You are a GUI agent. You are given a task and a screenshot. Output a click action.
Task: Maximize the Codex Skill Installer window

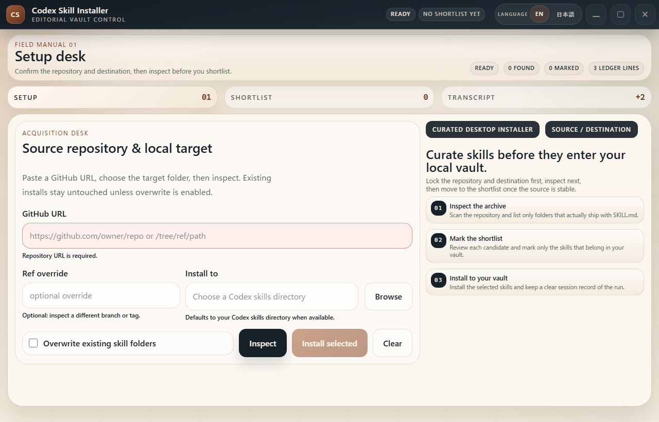click(x=620, y=14)
